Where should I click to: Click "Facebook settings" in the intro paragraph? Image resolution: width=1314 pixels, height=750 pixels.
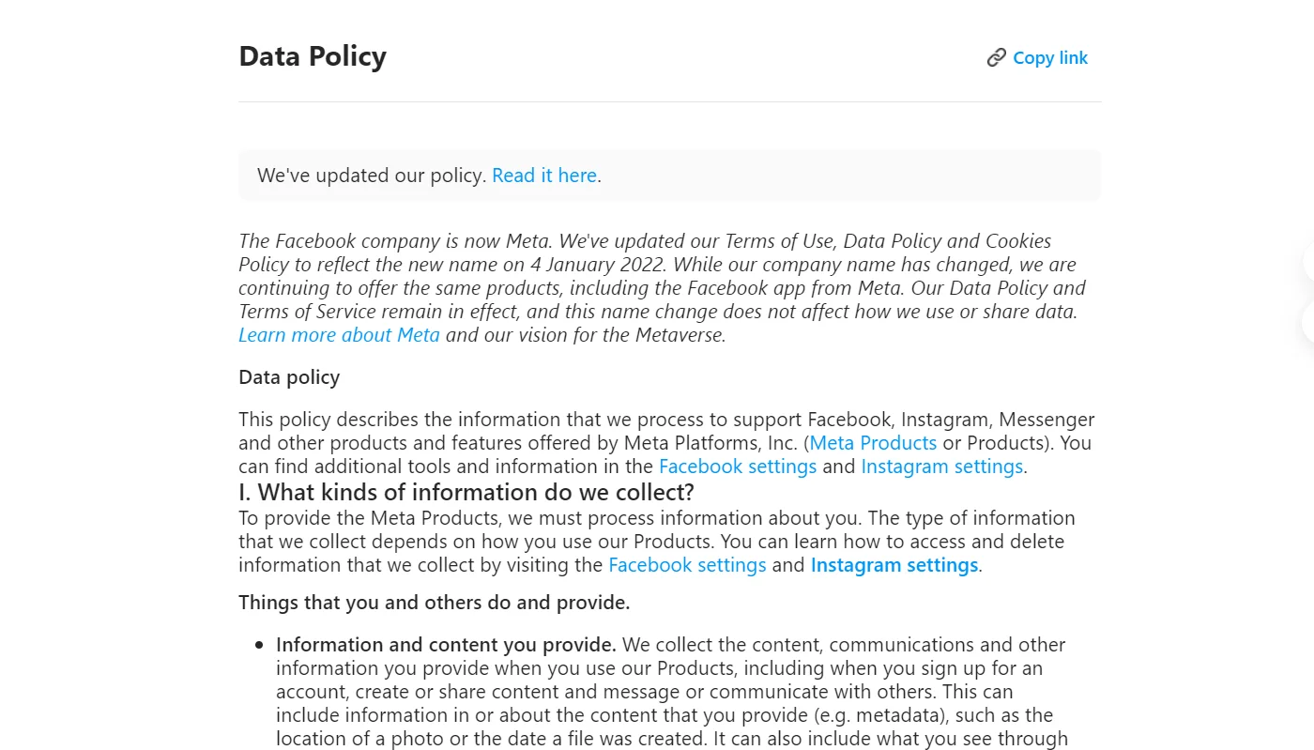click(x=738, y=466)
